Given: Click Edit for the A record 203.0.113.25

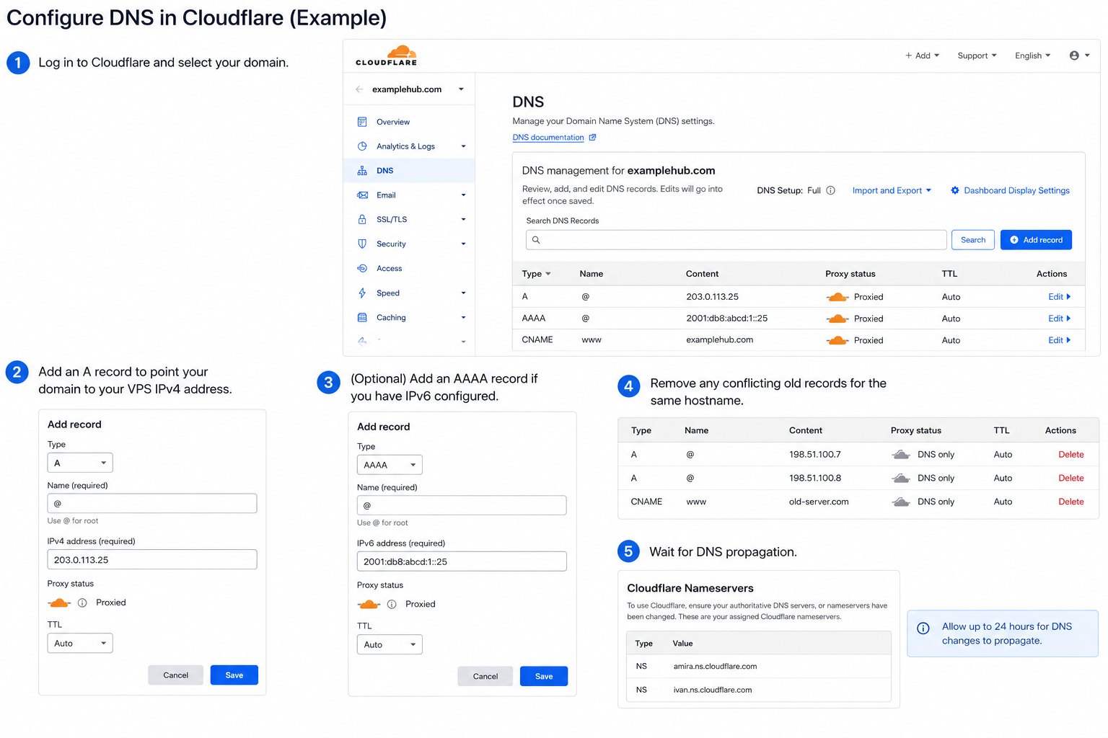Looking at the screenshot, I should click(x=1059, y=297).
